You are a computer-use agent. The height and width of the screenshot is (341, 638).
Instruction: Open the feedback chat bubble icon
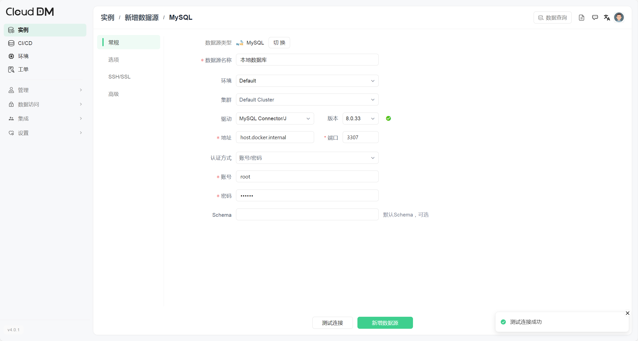(595, 17)
